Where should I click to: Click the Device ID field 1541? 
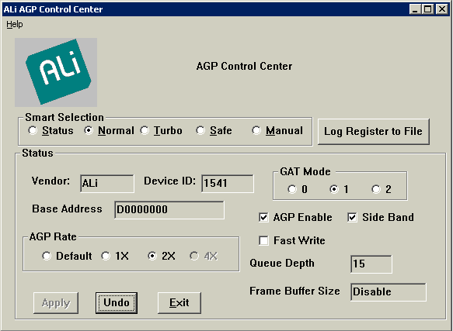(x=228, y=183)
